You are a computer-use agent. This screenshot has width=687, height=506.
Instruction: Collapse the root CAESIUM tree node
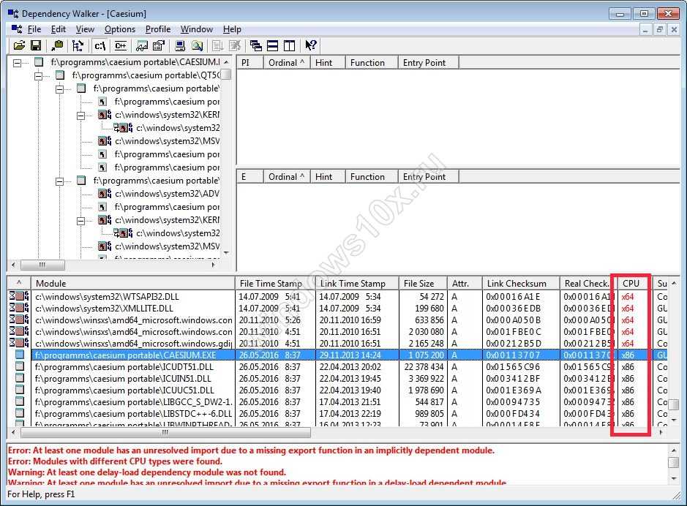click(x=18, y=62)
